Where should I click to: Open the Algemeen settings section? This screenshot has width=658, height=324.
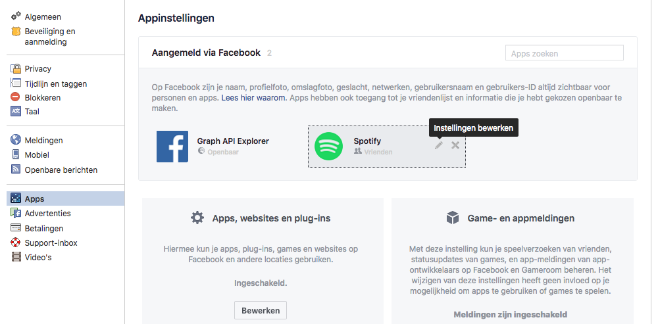42,15
